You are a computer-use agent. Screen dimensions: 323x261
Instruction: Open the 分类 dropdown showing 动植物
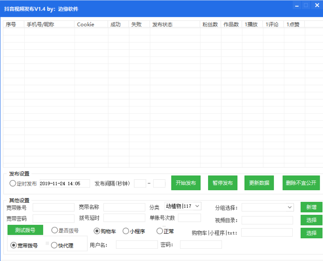point(183,206)
